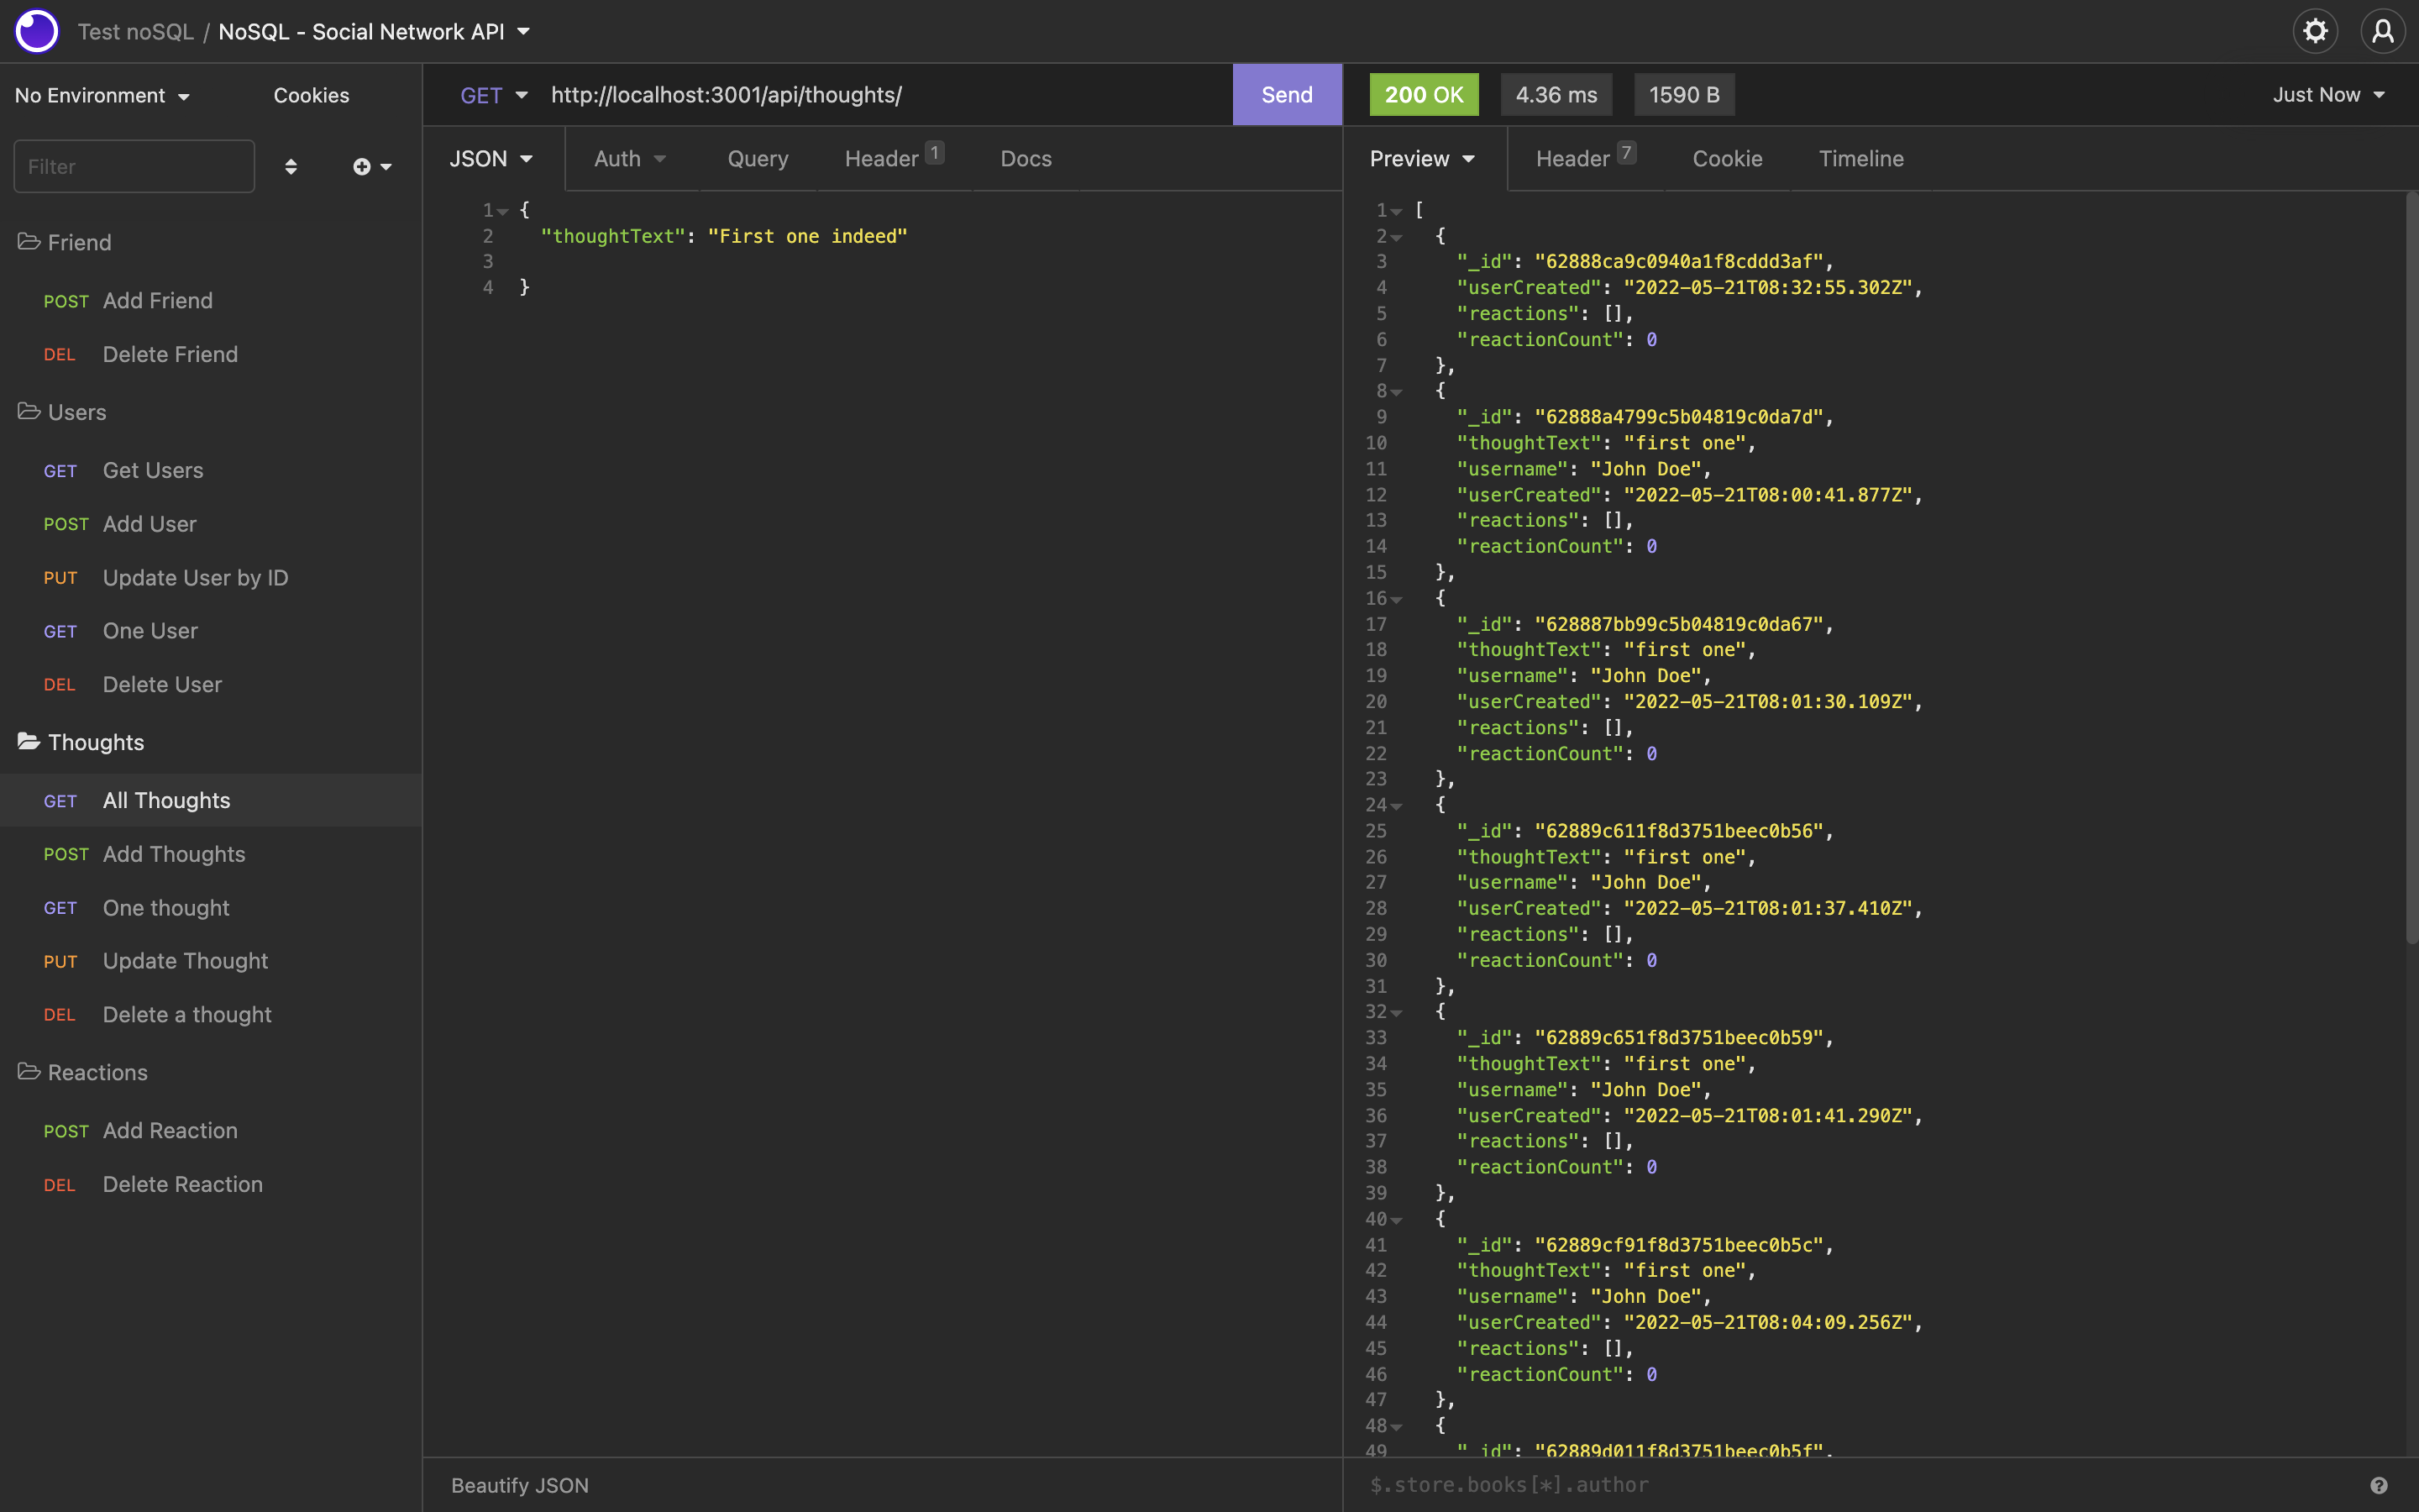The width and height of the screenshot is (2419, 1512).
Task: Click the user account icon
Action: point(2383,31)
